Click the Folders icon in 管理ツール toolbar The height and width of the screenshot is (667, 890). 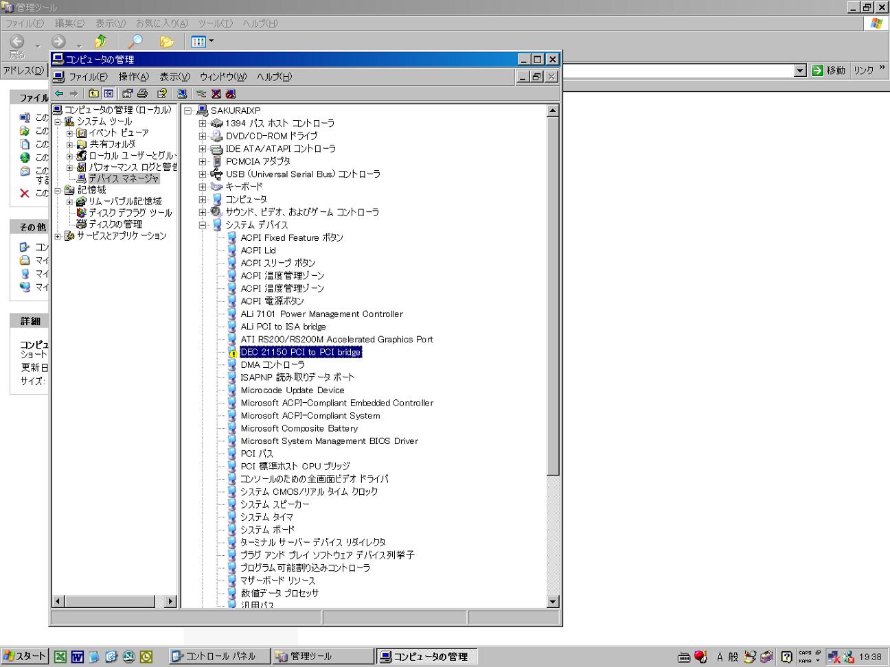point(166,42)
